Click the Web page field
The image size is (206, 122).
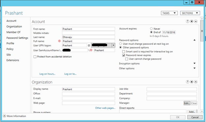(x=88, y=103)
